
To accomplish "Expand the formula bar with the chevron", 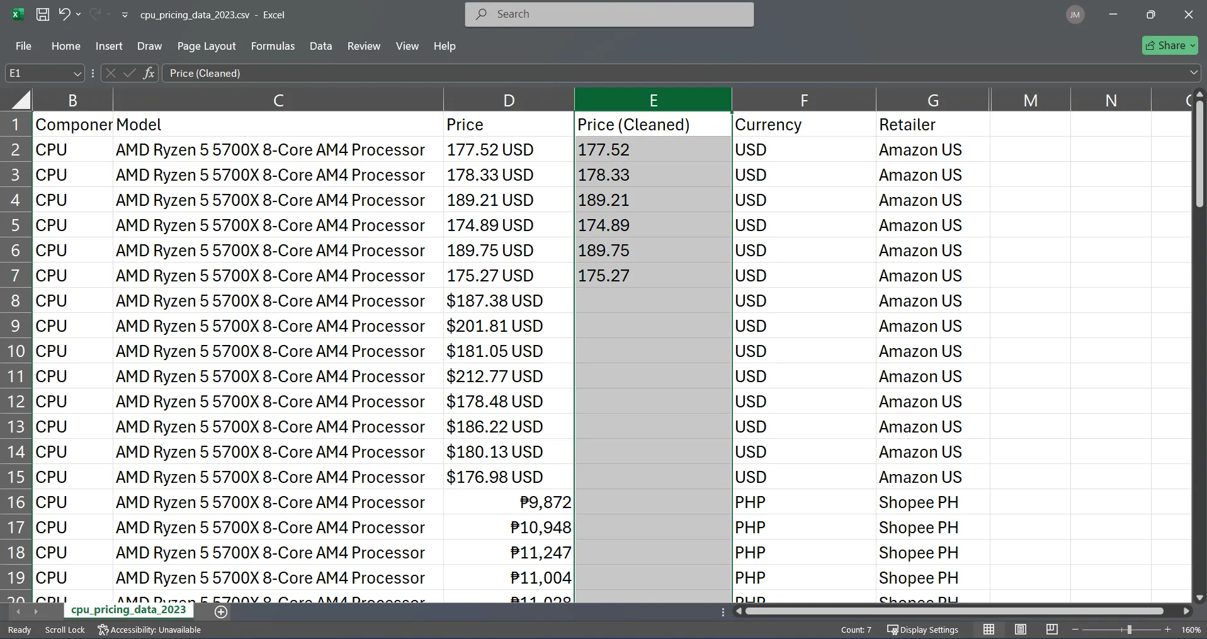I will pos(1194,73).
